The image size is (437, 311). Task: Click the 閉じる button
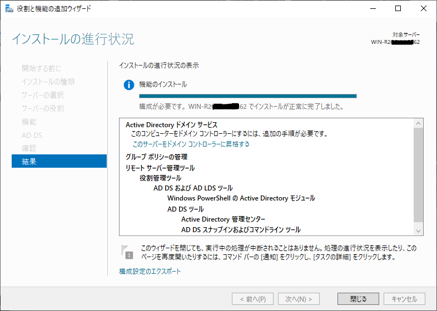tap(358, 299)
